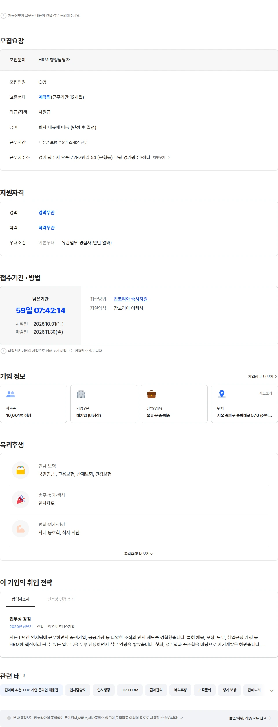This screenshot has width=278, height=727.
Task: Click the gray dot icon before copyright notice
Action: tap(9, 718)
